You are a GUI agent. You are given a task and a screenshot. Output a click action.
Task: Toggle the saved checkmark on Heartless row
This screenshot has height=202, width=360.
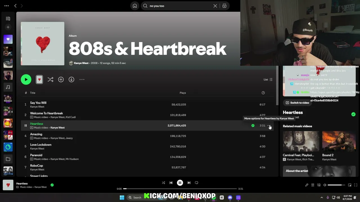click(x=253, y=126)
